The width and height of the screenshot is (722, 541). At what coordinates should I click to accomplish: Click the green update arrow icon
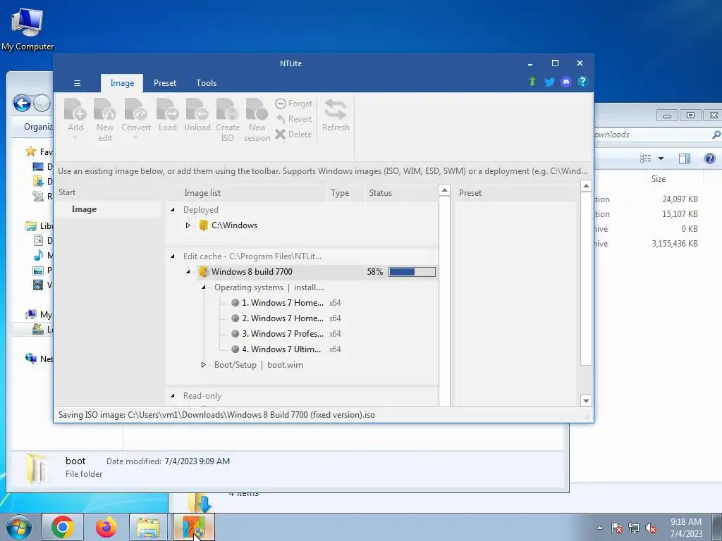(x=532, y=82)
